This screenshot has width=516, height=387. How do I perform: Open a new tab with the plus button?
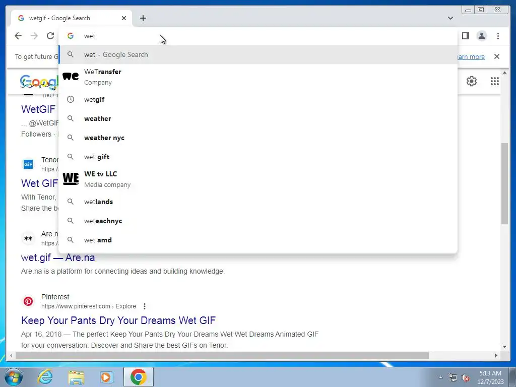[x=143, y=18]
